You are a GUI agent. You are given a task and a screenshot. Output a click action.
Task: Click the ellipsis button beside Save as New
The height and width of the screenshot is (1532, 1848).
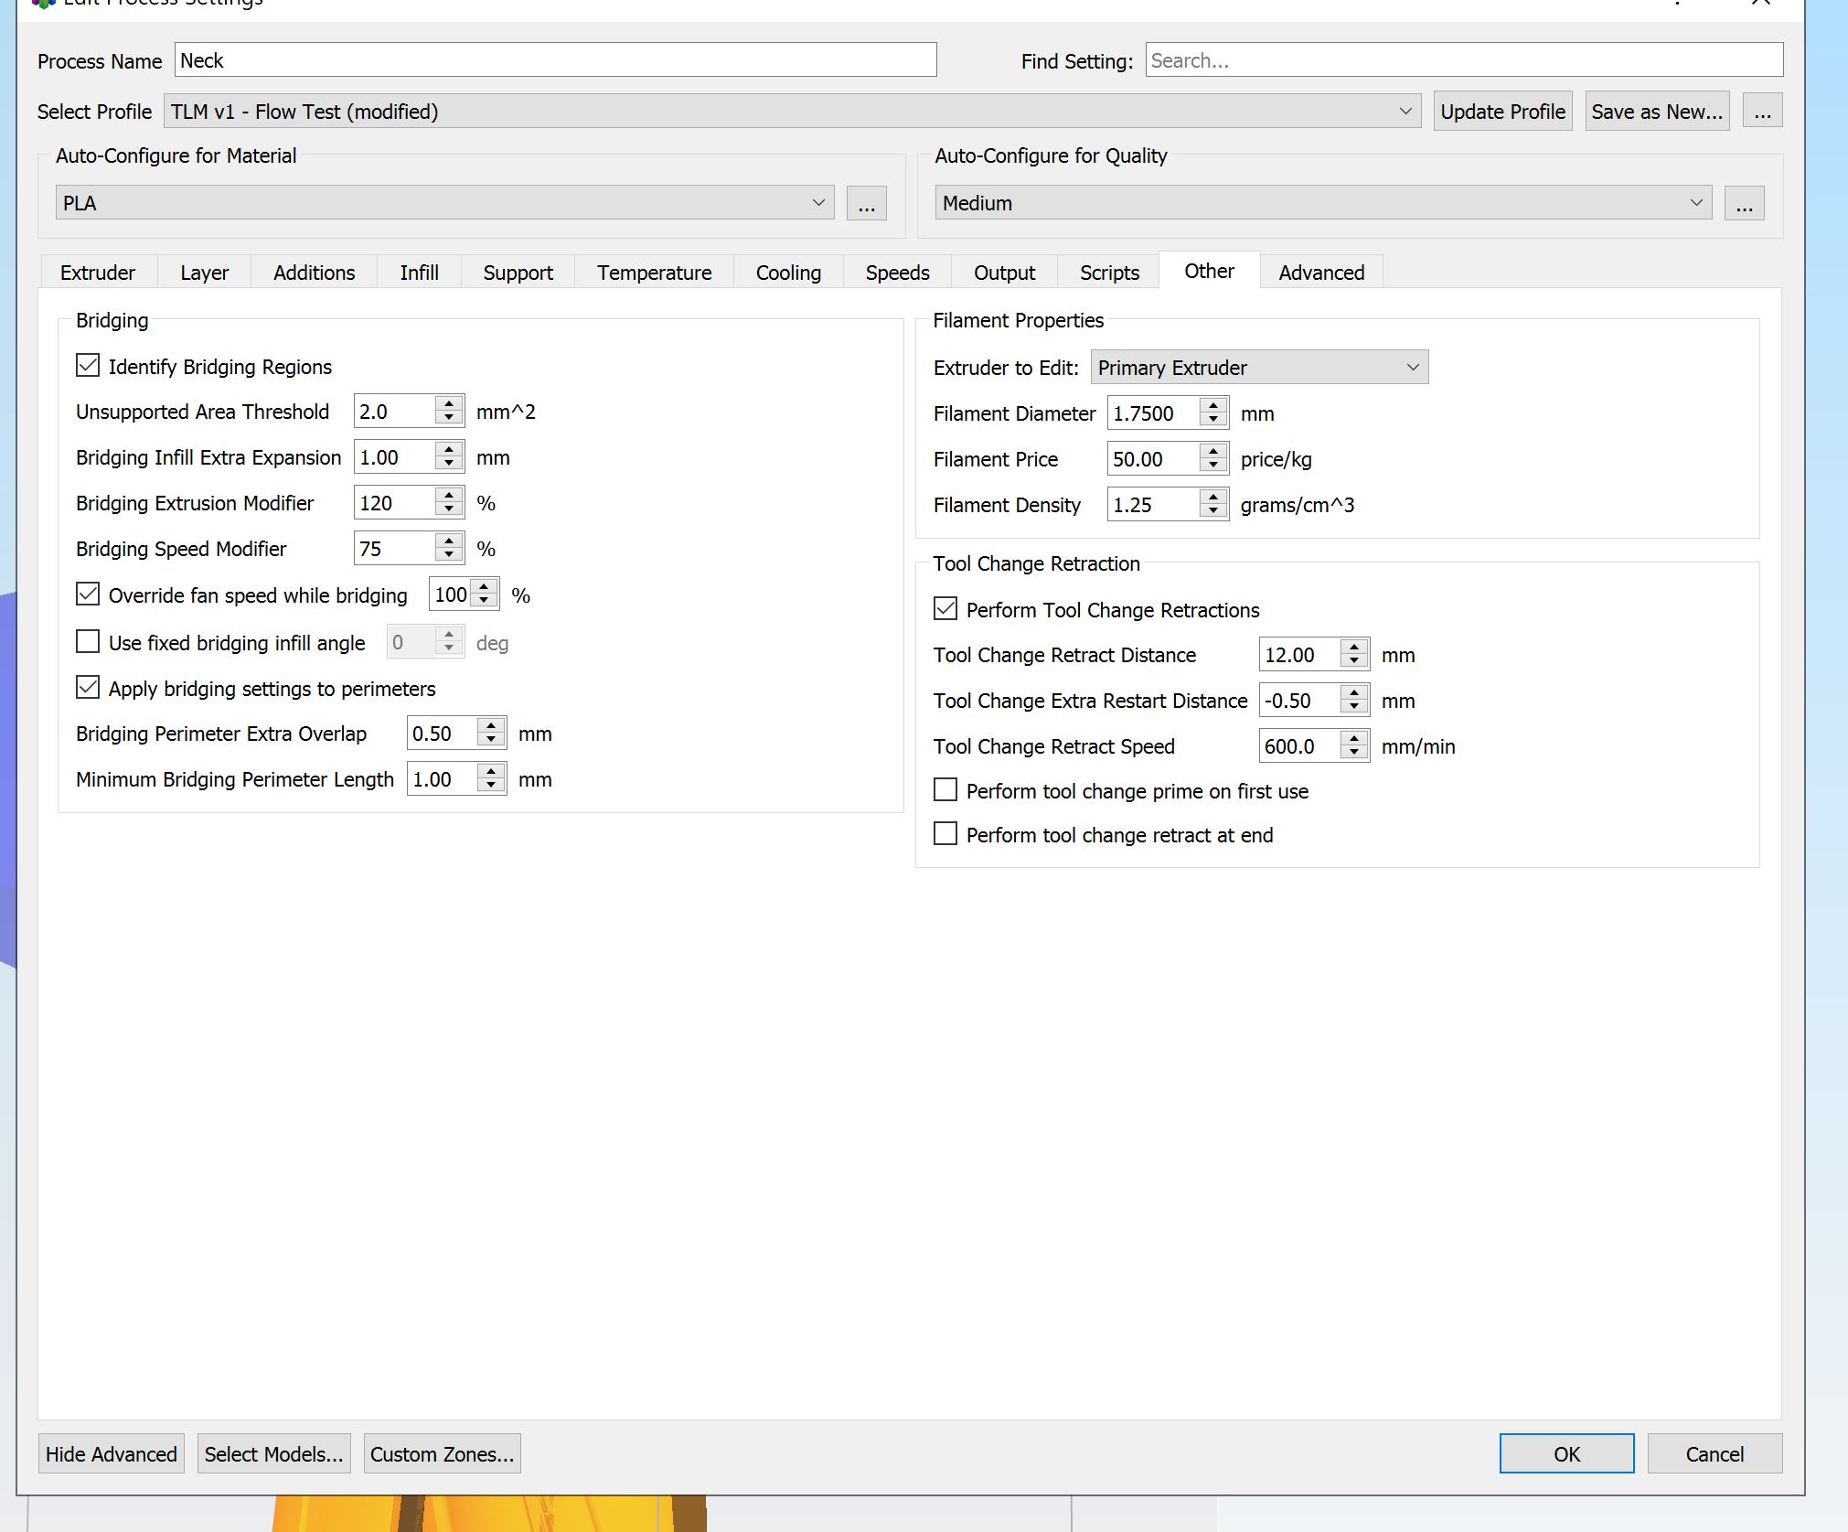[1763, 112]
